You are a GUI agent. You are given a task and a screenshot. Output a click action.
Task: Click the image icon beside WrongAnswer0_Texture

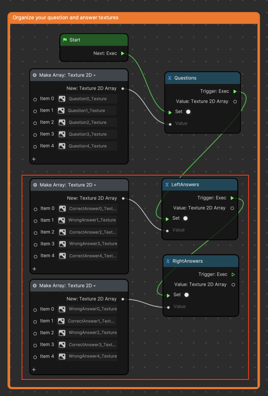pyautogui.click(x=62, y=309)
